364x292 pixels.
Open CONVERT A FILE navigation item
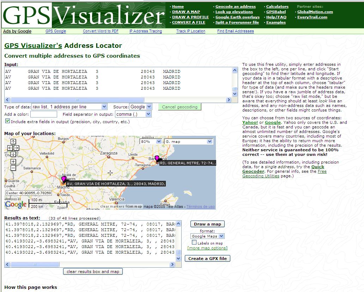[188, 23]
